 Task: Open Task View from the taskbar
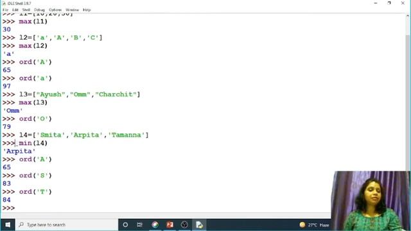click(x=140, y=225)
